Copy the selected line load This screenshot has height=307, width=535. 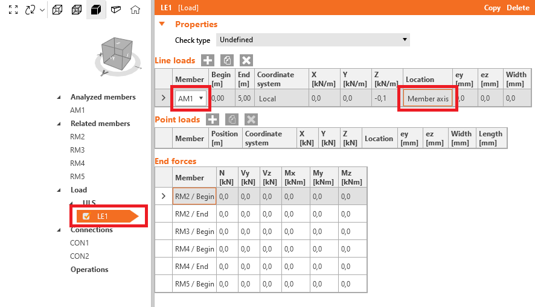(x=227, y=60)
